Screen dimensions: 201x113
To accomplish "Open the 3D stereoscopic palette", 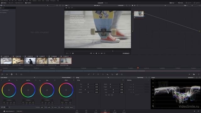I will (x=122, y=74).
